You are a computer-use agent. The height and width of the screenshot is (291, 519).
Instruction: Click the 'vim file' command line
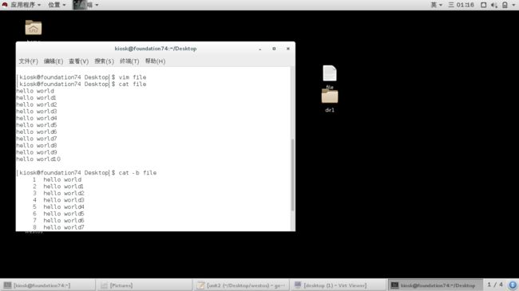(81, 77)
